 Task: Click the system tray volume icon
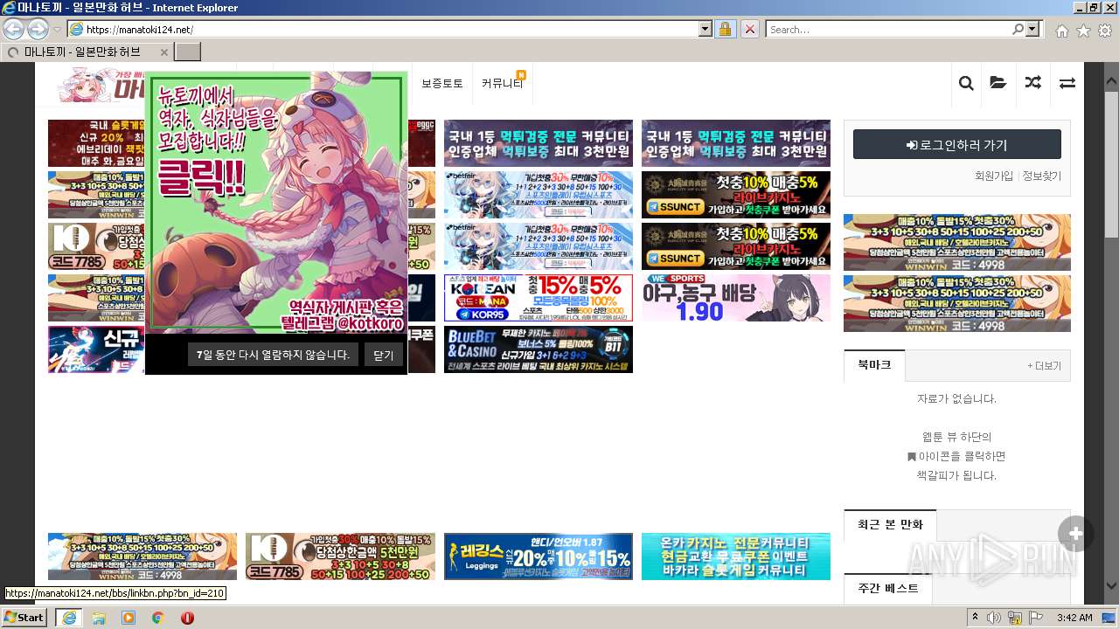(994, 618)
